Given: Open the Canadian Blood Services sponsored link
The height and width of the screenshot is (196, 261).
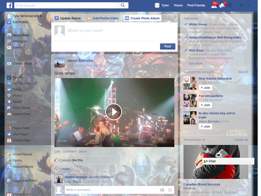Looking at the screenshot, I should [x=202, y=184].
